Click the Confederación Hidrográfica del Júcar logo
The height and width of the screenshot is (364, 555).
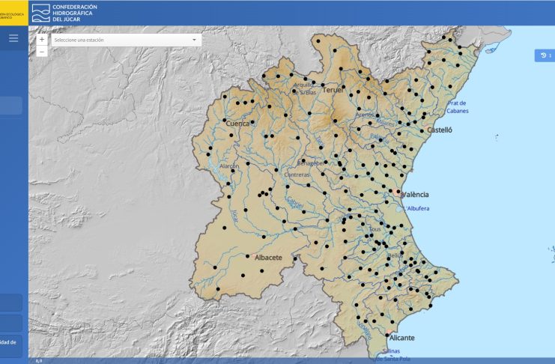point(65,12)
